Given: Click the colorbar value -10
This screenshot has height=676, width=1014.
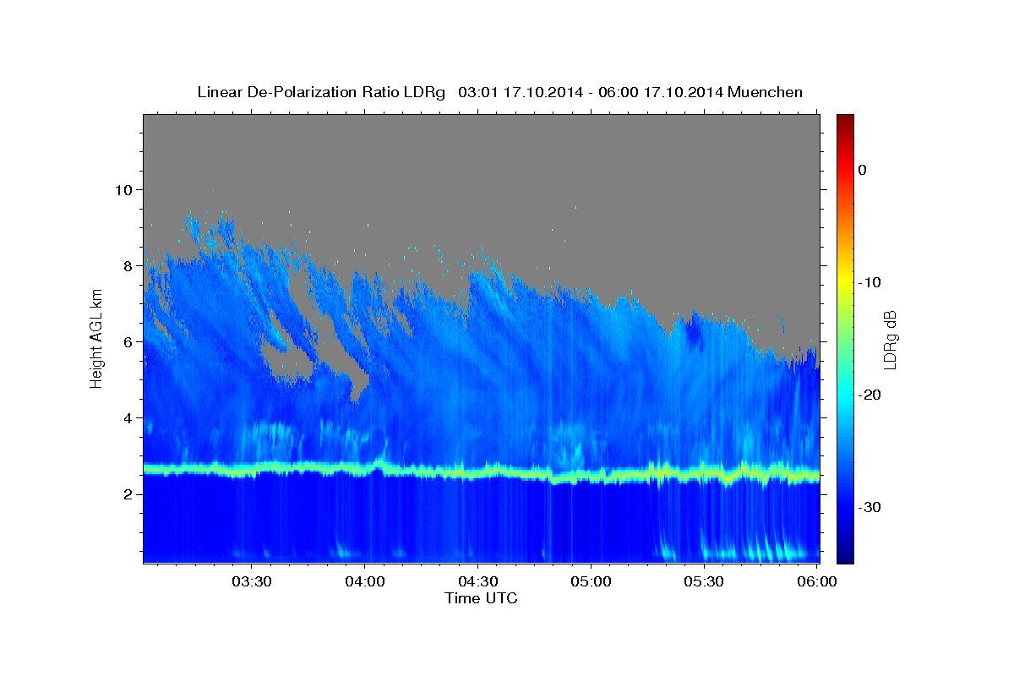Looking at the screenshot, I should coord(870,282).
